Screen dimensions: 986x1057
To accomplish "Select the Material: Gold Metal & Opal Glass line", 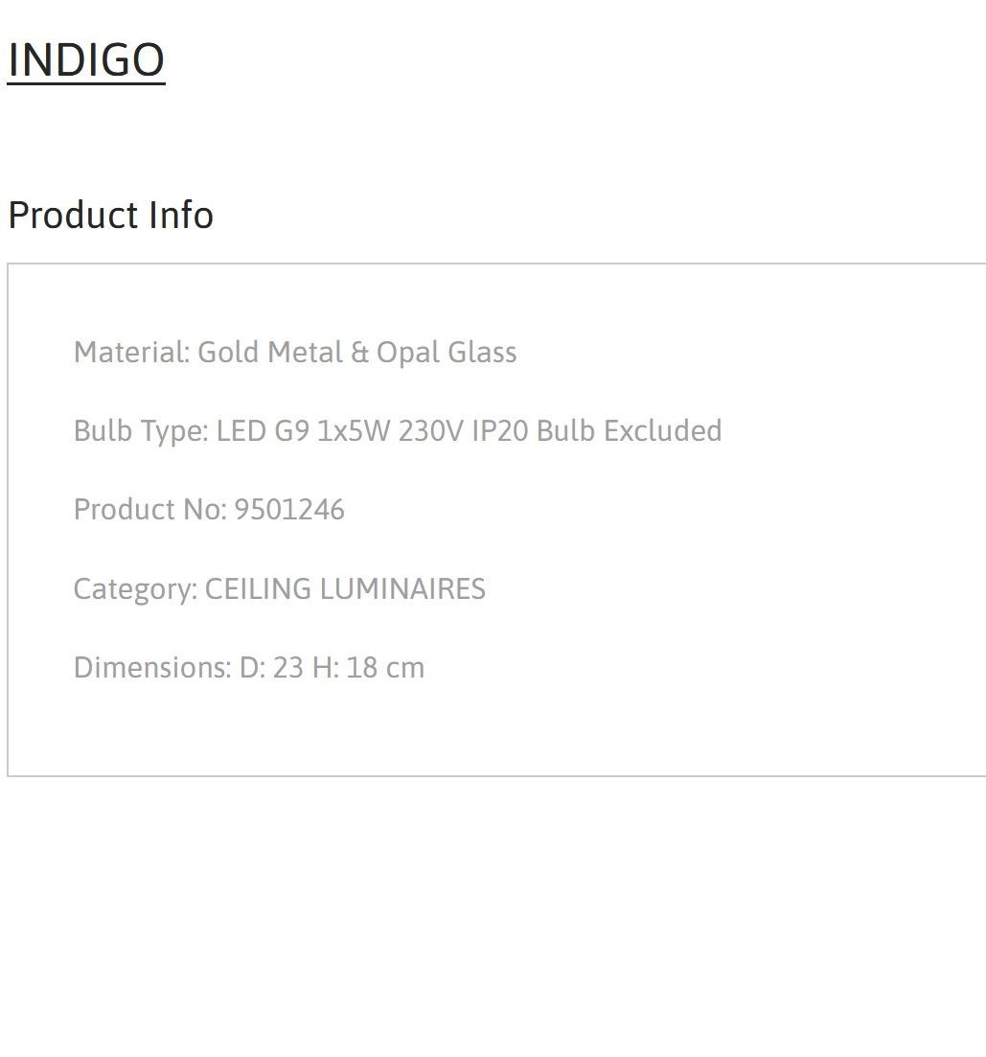I will click(x=294, y=353).
